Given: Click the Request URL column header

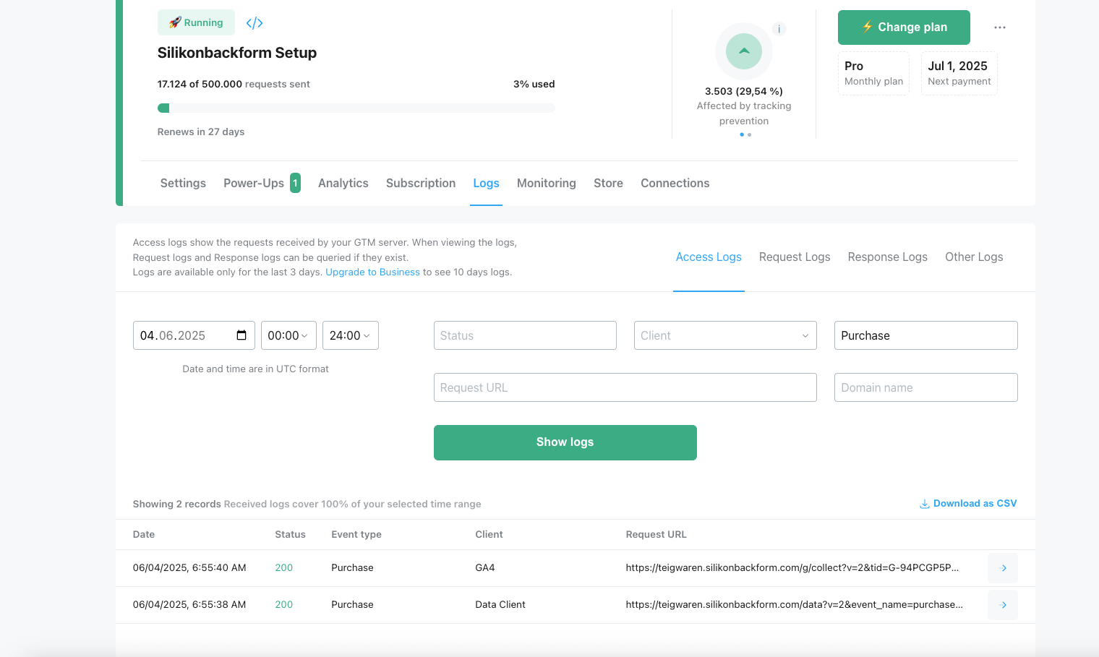Looking at the screenshot, I should click(657, 535).
